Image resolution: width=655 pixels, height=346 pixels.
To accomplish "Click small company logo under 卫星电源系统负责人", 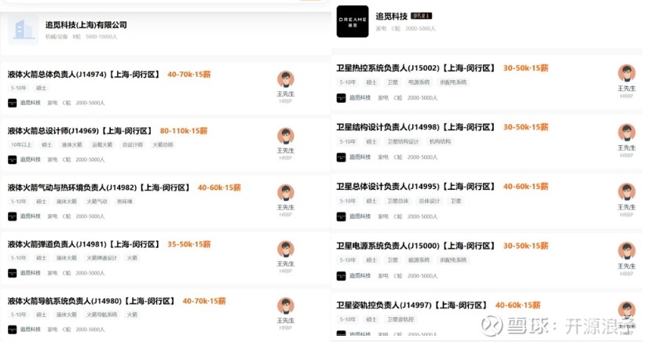I will tap(342, 276).
